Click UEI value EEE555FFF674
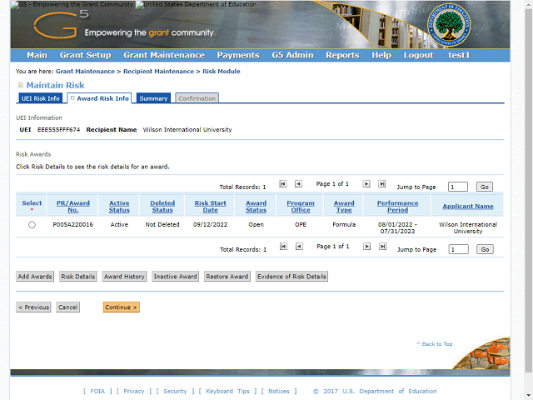Image resolution: width=533 pixels, height=400 pixels. pos(59,130)
